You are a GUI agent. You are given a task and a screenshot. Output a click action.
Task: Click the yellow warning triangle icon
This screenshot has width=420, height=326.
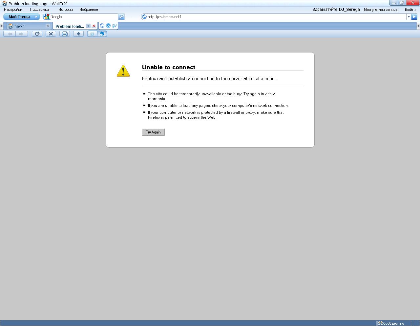click(x=123, y=71)
